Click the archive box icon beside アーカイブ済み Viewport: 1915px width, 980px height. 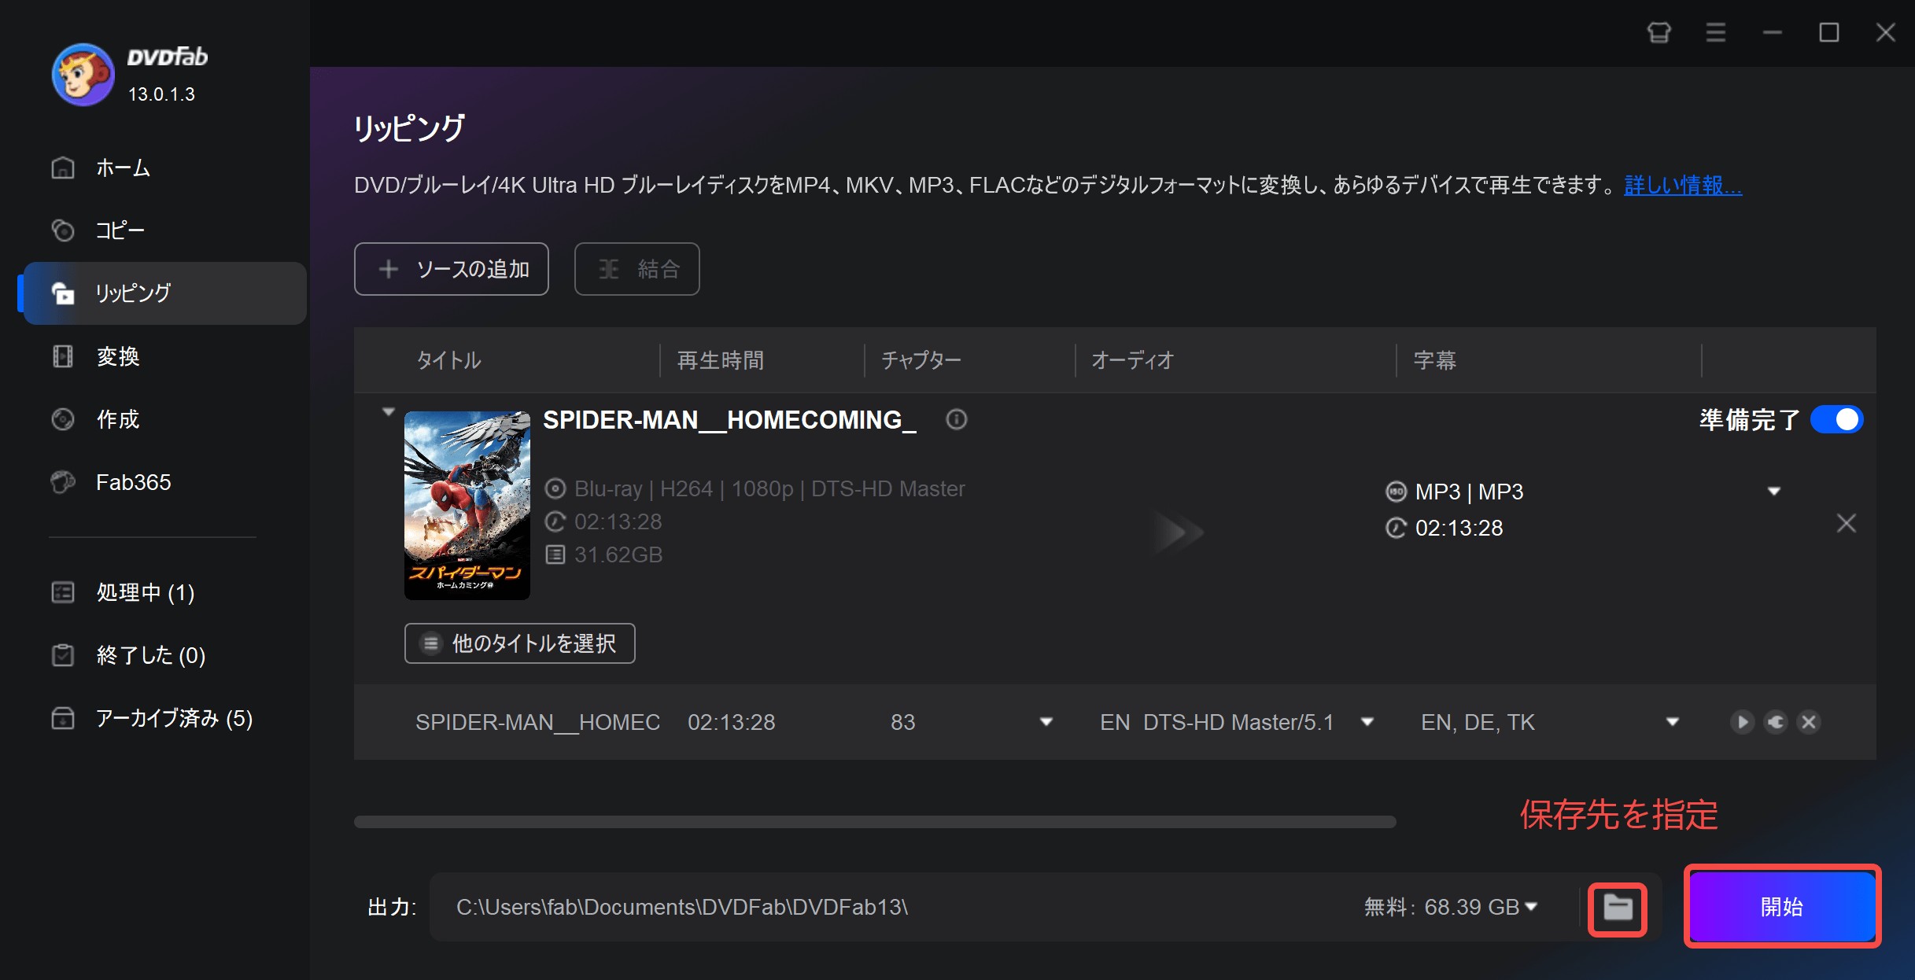pos(63,718)
